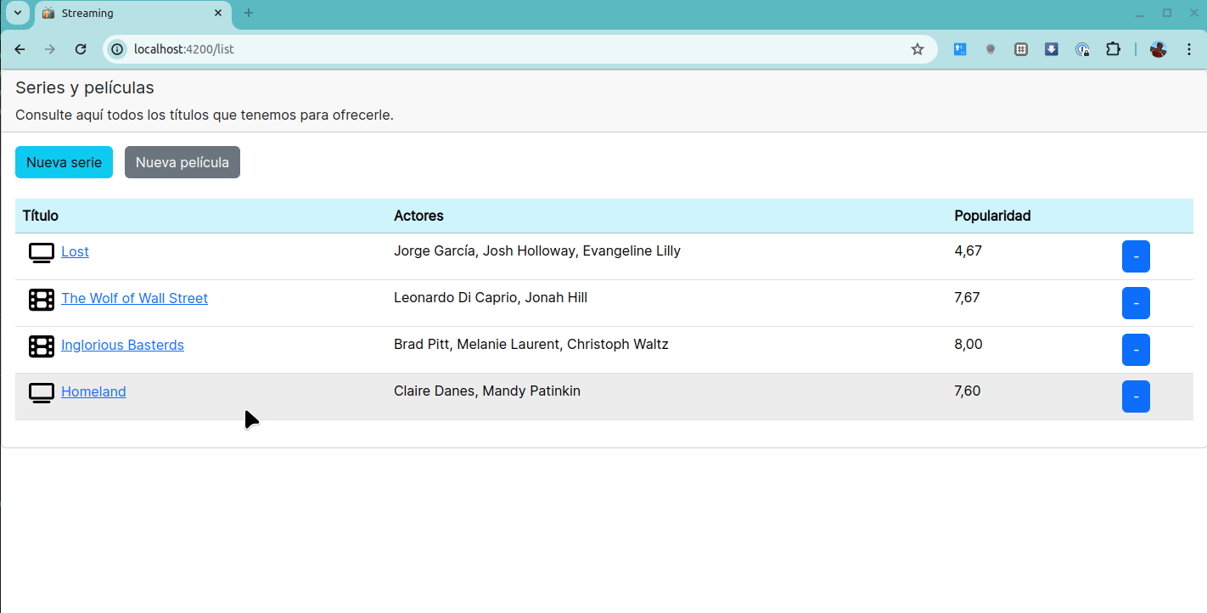
Task: Open the browser profile avatar
Action: point(1158,49)
